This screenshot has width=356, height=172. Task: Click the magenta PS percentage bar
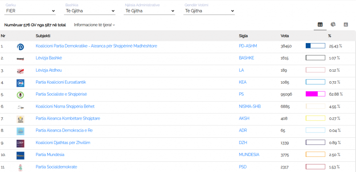pyautogui.click(x=316, y=94)
